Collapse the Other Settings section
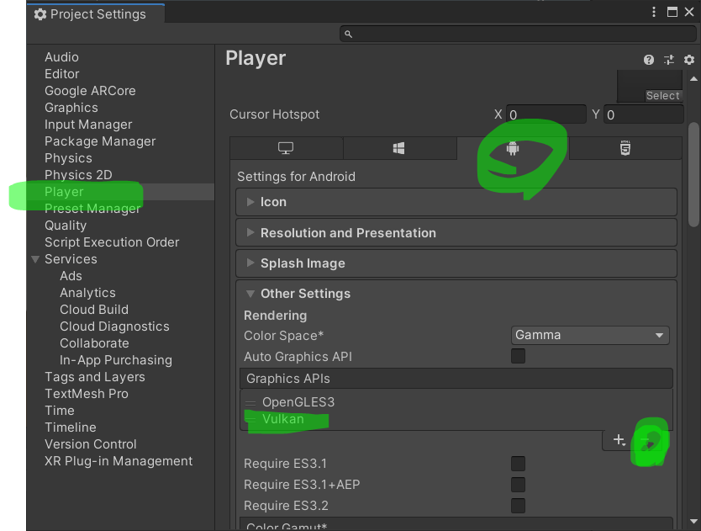The image size is (701, 531). click(x=250, y=294)
